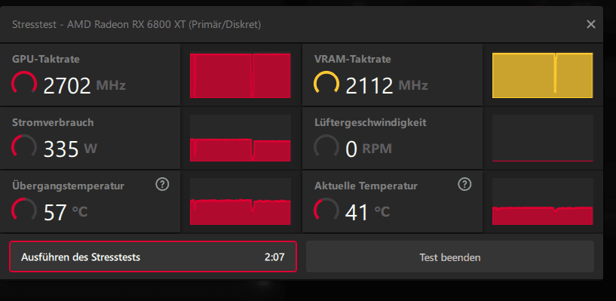The height and width of the screenshot is (301, 616).
Task: Click the Test beenden button
Action: 450,257
